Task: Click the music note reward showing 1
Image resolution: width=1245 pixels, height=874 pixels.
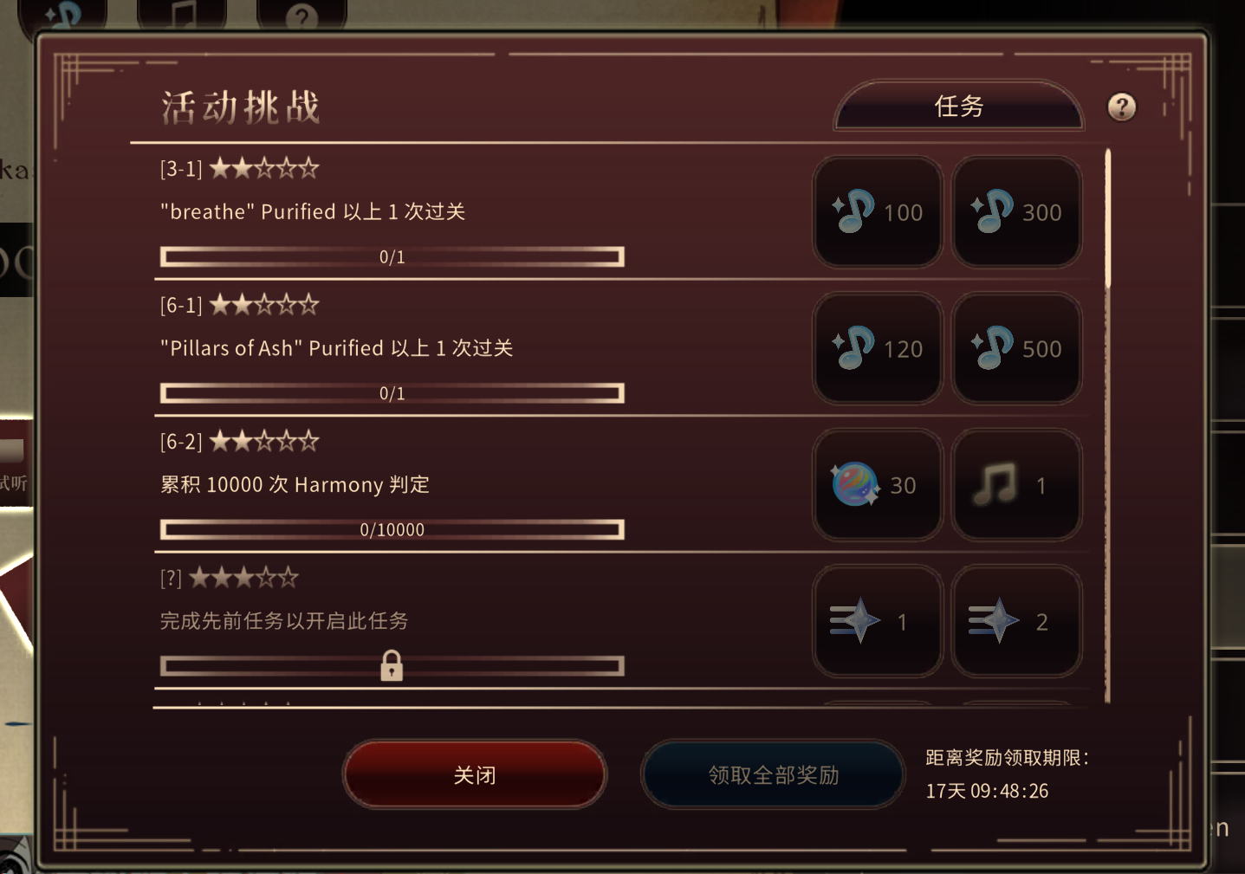Action: coord(1016,485)
